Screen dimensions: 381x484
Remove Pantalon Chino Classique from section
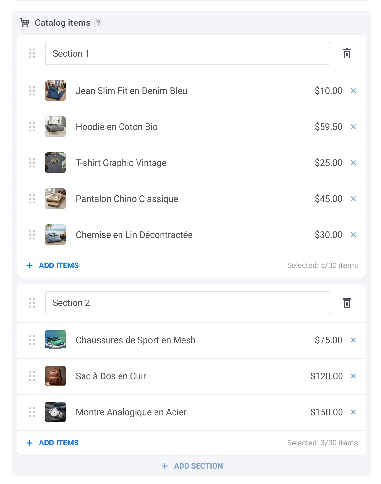pos(353,199)
